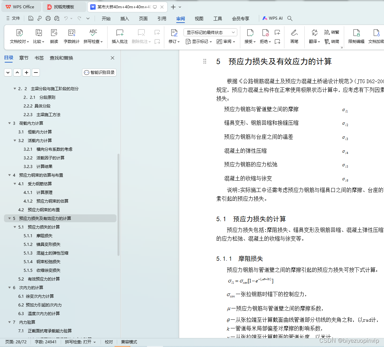The image size is (384, 347).
Task: Go to the previous comment icon
Action: [157, 32]
